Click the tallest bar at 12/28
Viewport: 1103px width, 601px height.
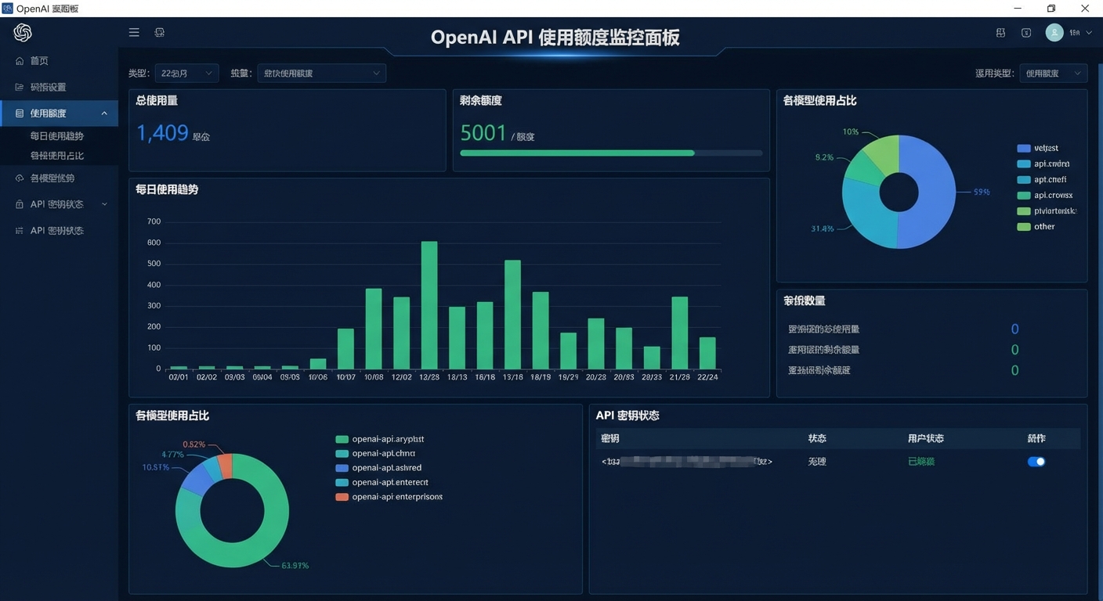429,305
